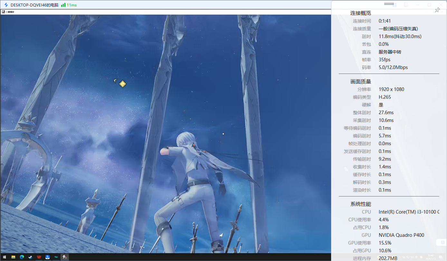
Task: Click the green signal bars latency indicator
Action: [x=63, y=5]
